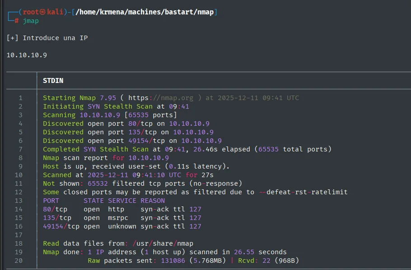Image resolution: width=411 pixels, height=270 pixels.
Task: Select the 'root㉿kali' prompt text
Action: [43, 12]
